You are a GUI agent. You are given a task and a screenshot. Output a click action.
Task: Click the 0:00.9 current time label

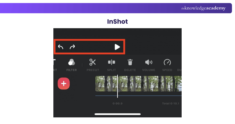pos(118,103)
